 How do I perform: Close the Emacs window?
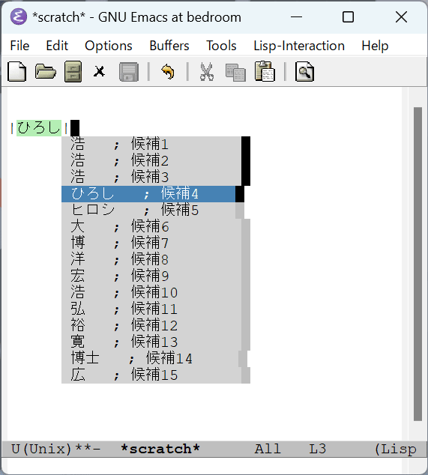pyautogui.click(x=401, y=17)
